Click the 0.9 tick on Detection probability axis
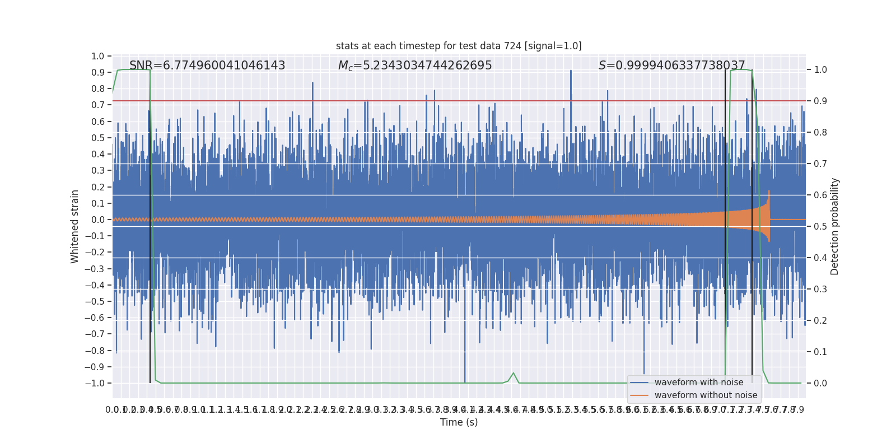 820,101
